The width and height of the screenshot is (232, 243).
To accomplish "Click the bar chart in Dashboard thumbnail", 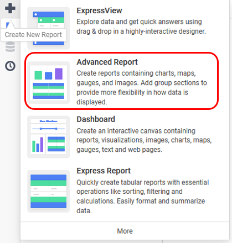I will point(38,145).
